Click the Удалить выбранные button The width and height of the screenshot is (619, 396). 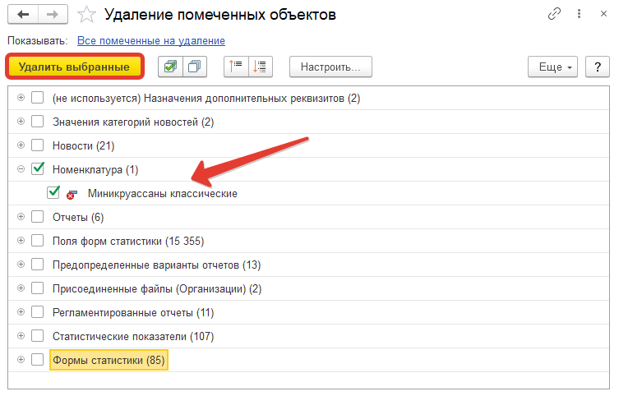(75, 67)
